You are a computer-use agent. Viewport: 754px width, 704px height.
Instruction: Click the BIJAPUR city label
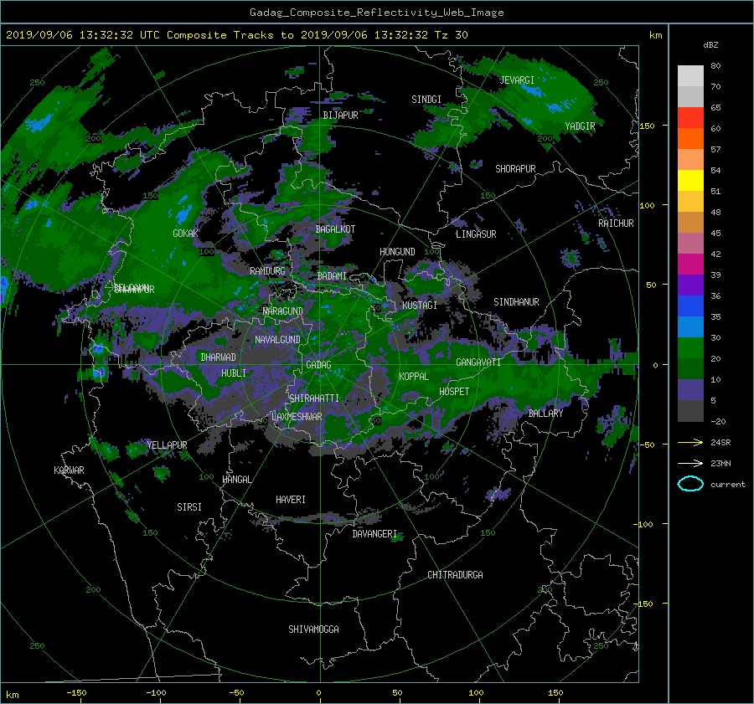pyautogui.click(x=340, y=116)
